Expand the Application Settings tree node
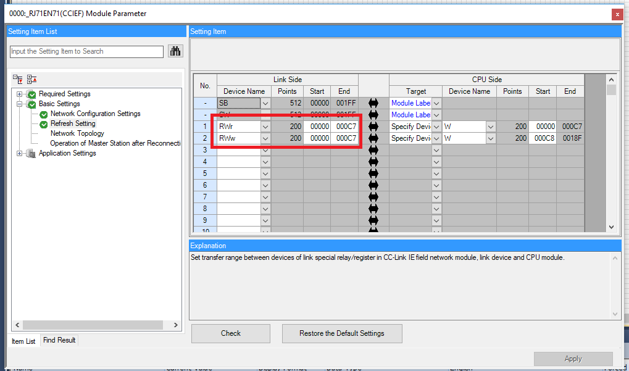 point(20,153)
